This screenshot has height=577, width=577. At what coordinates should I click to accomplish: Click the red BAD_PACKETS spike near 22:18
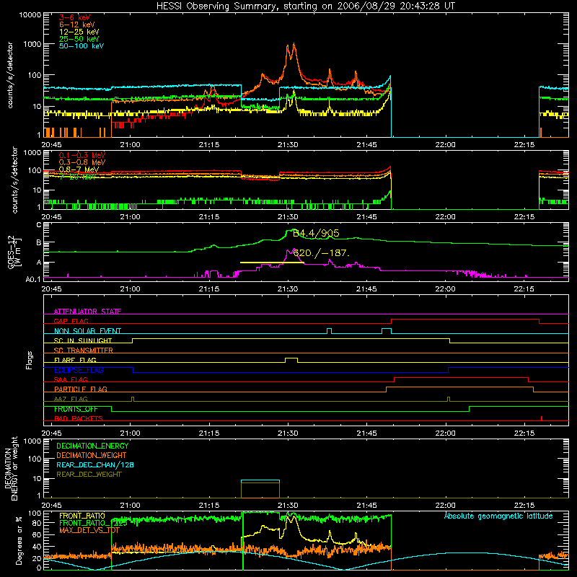click(542, 418)
